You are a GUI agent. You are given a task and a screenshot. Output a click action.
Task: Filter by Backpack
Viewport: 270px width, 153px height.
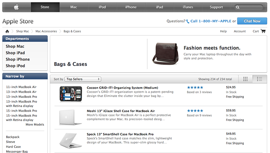[x=13, y=137]
